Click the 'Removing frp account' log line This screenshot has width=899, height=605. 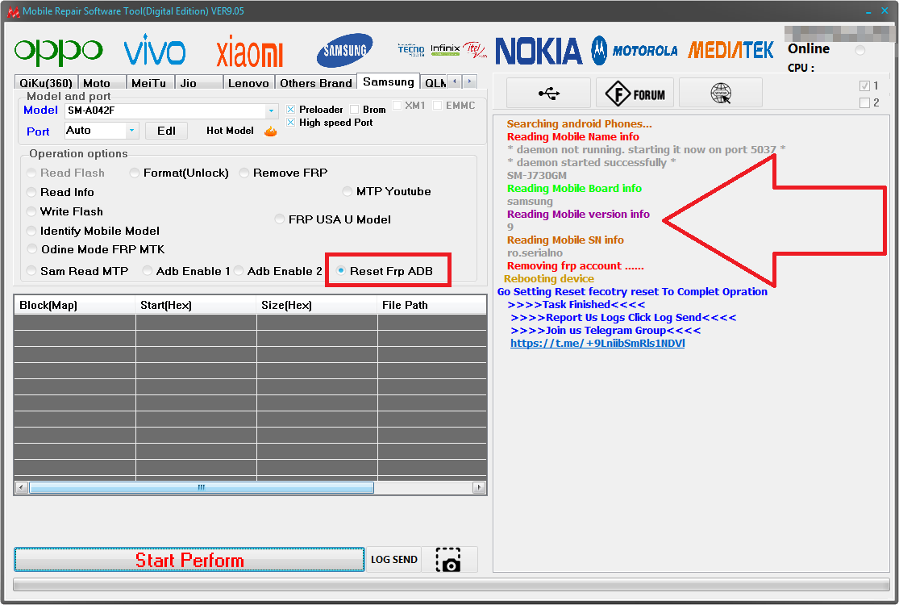pyautogui.click(x=575, y=266)
